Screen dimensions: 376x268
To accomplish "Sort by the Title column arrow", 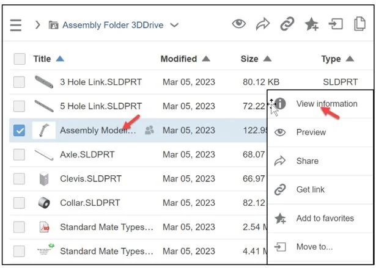I will (x=60, y=59).
